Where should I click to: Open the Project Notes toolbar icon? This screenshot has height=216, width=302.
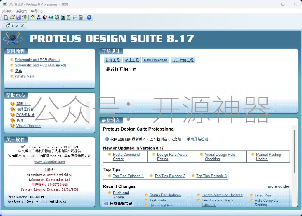click(x=81, y=18)
